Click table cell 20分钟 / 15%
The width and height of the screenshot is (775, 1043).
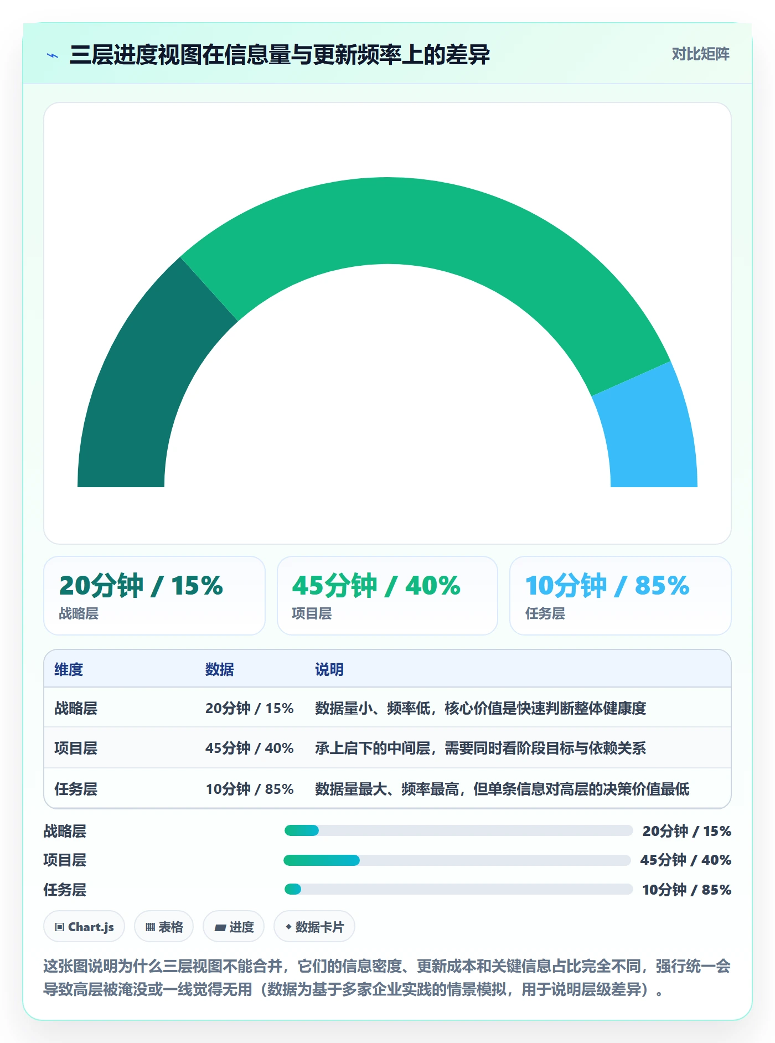click(x=250, y=708)
